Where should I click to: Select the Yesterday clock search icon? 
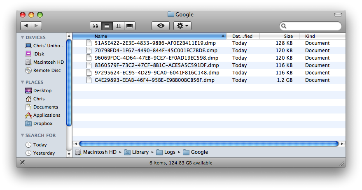coord(28,153)
